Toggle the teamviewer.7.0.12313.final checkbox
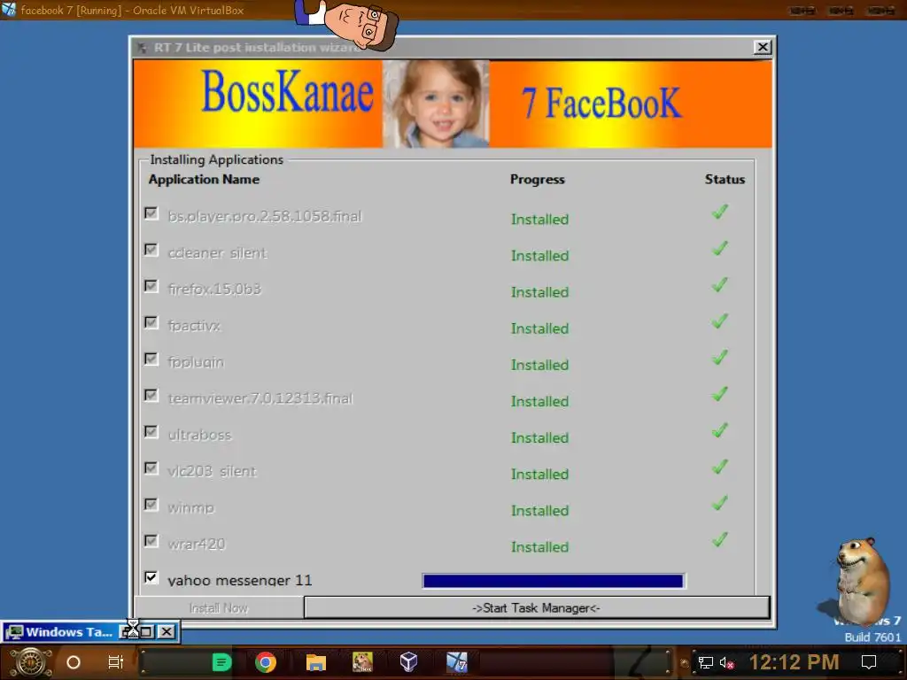This screenshot has height=680, width=907. pyautogui.click(x=151, y=396)
